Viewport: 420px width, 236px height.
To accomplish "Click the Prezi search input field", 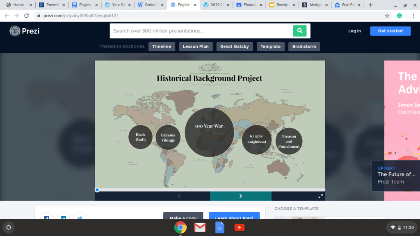I will pyautogui.click(x=201, y=31).
